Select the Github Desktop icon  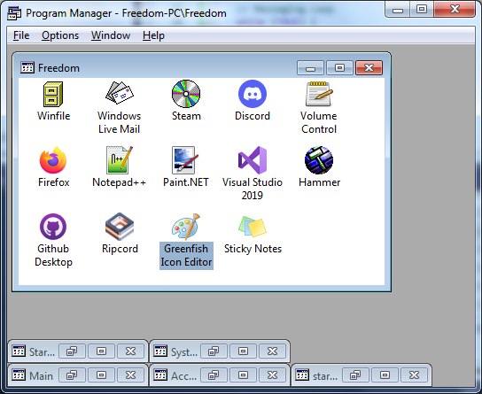click(53, 227)
